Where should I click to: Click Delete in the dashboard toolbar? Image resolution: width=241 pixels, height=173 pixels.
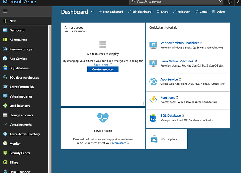point(218,12)
